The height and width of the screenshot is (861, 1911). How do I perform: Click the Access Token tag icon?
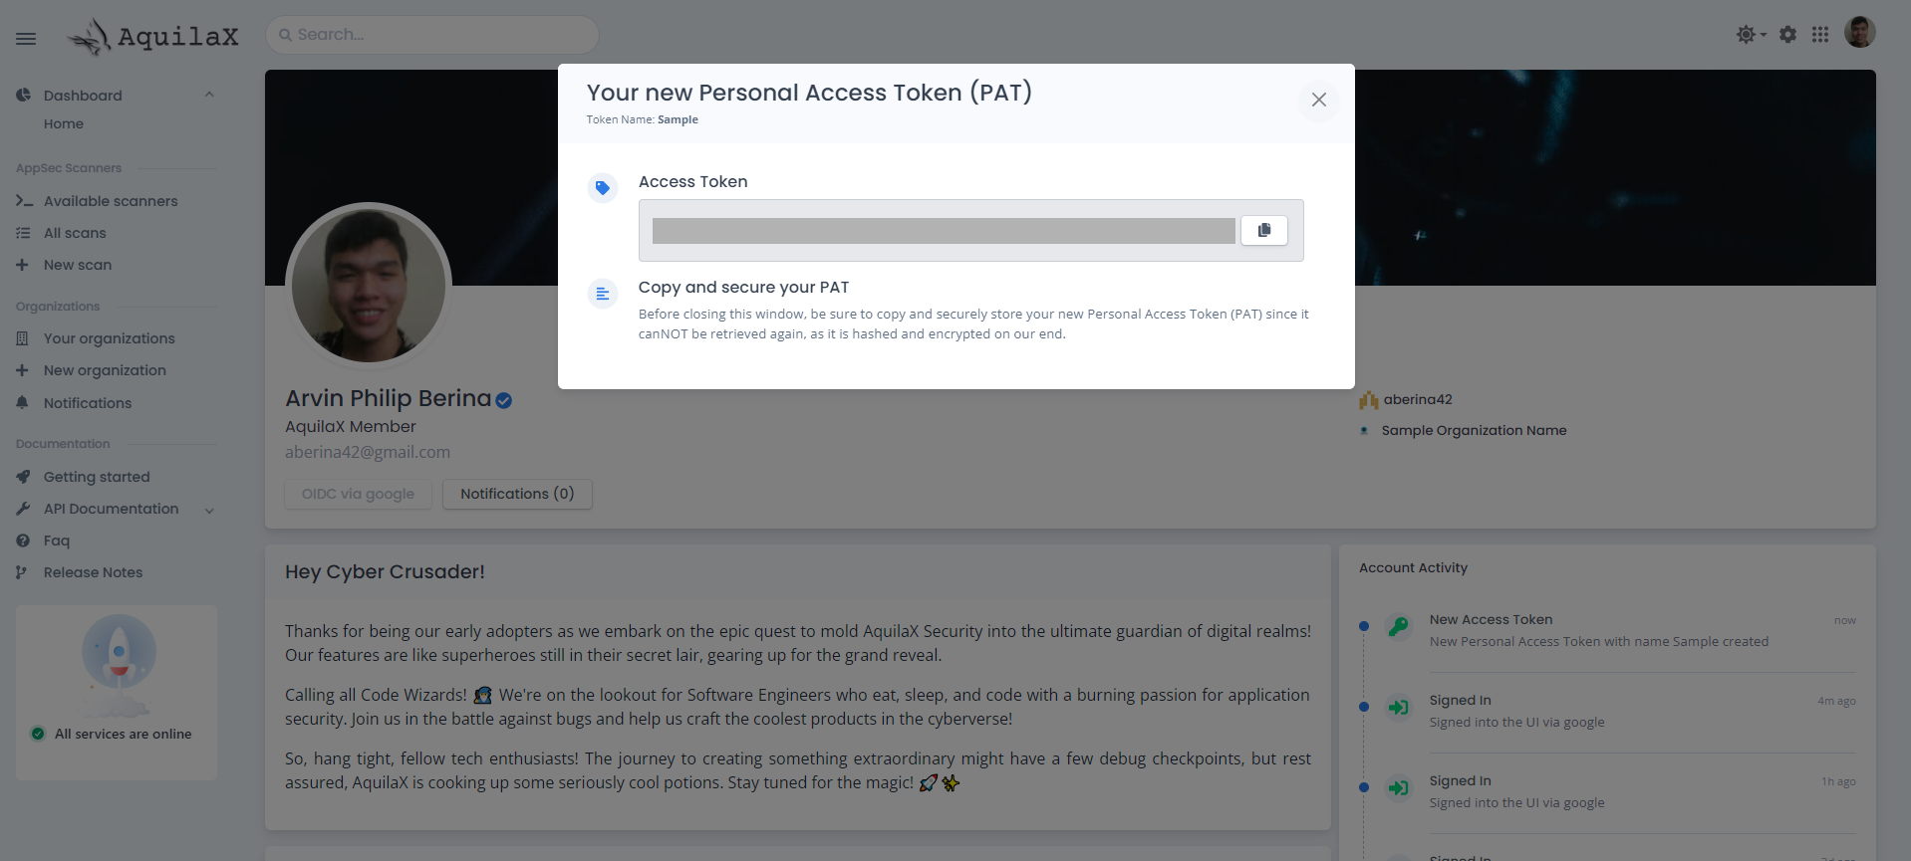tap(603, 187)
